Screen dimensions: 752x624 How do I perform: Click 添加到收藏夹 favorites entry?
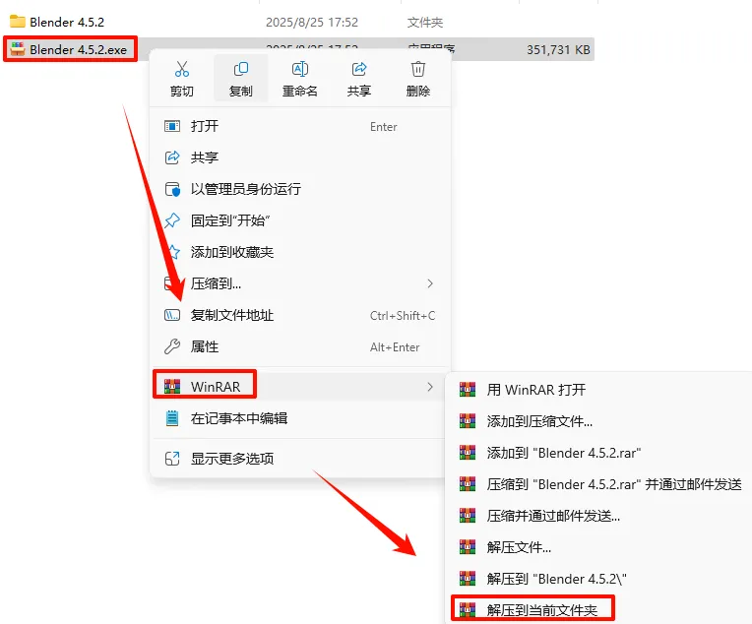point(300,252)
